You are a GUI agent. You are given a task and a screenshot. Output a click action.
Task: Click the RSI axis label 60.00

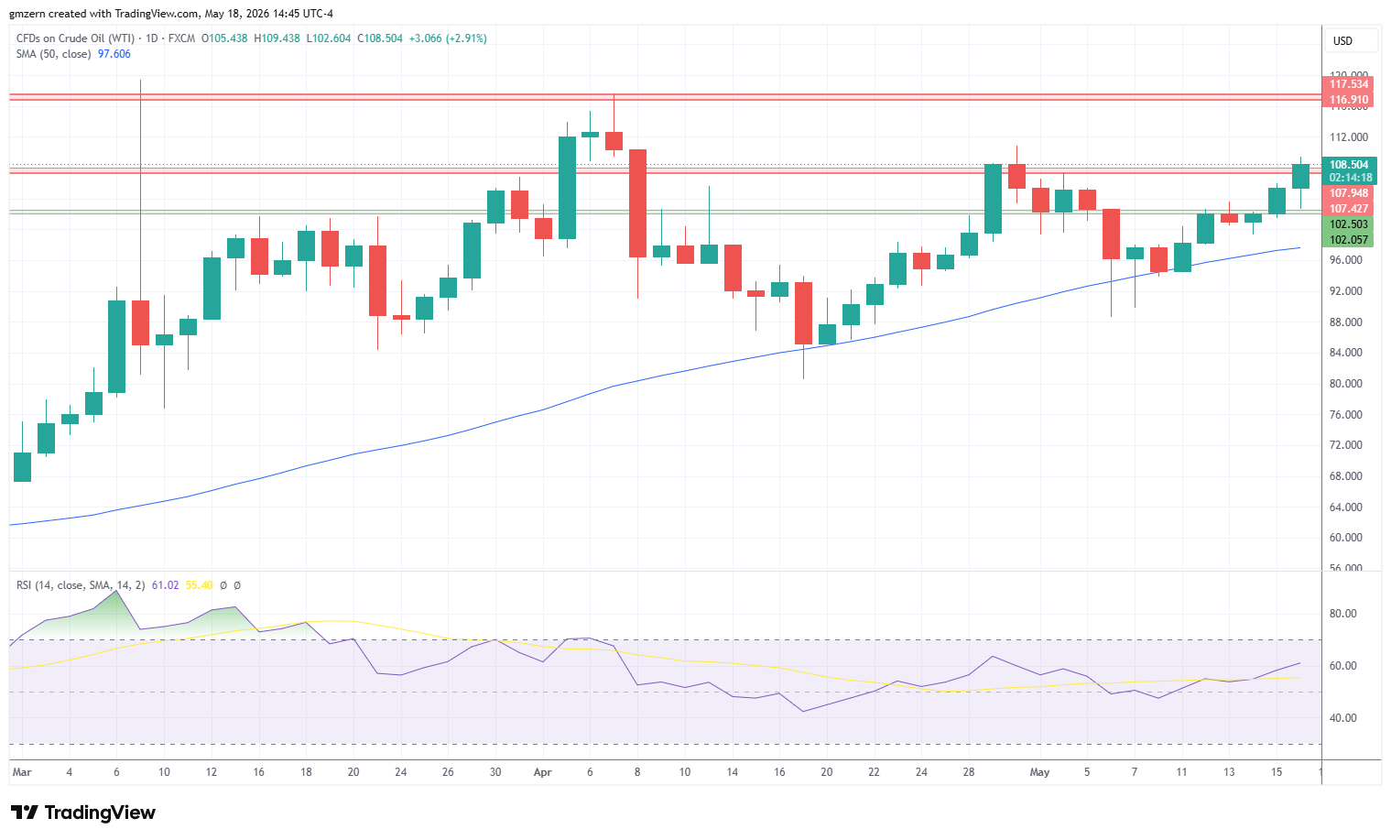(x=1342, y=666)
